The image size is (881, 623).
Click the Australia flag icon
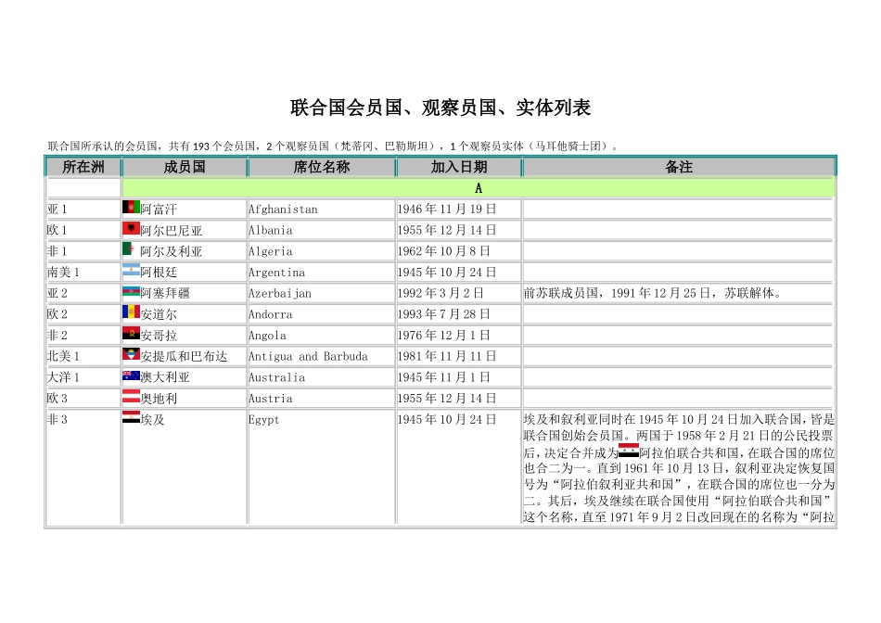(x=132, y=375)
